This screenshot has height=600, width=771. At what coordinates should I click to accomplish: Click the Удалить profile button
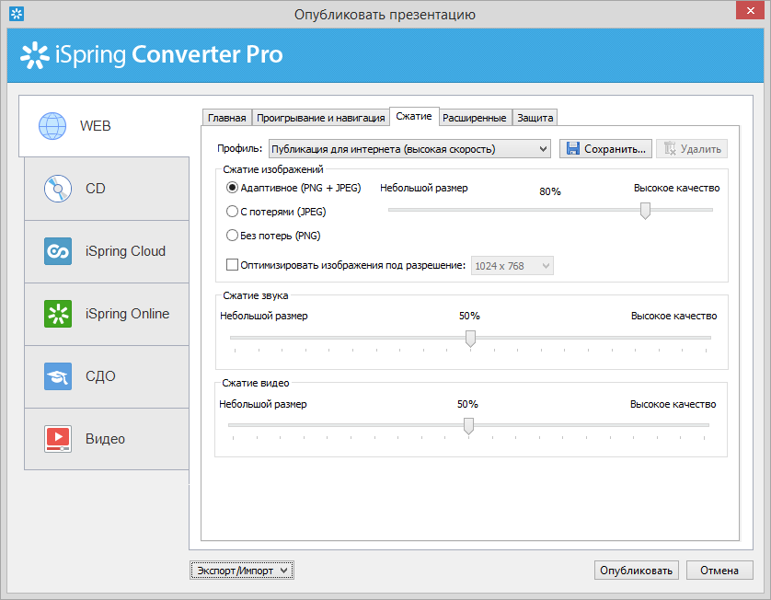point(692,148)
